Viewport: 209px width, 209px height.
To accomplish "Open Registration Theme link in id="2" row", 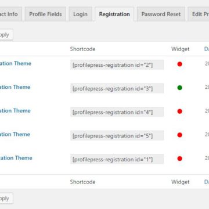I will (16, 63).
